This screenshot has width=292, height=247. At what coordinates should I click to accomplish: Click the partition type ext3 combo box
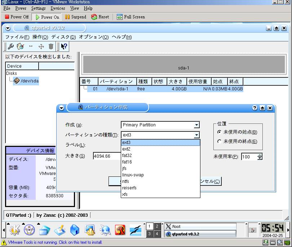point(160,135)
